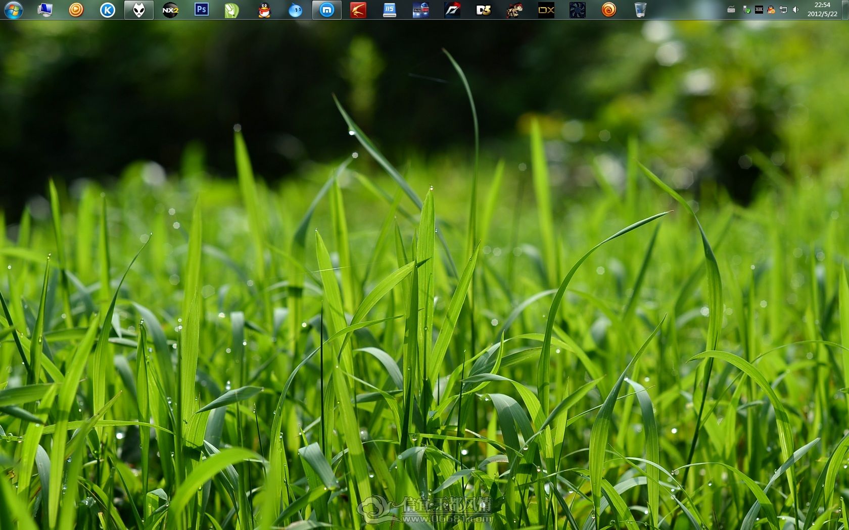Open the network connection tray icon
The height and width of the screenshot is (530, 849).
pos(783,10)
